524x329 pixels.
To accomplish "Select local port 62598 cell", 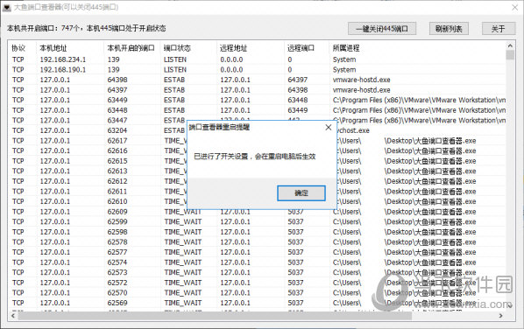I will point(117,232).
